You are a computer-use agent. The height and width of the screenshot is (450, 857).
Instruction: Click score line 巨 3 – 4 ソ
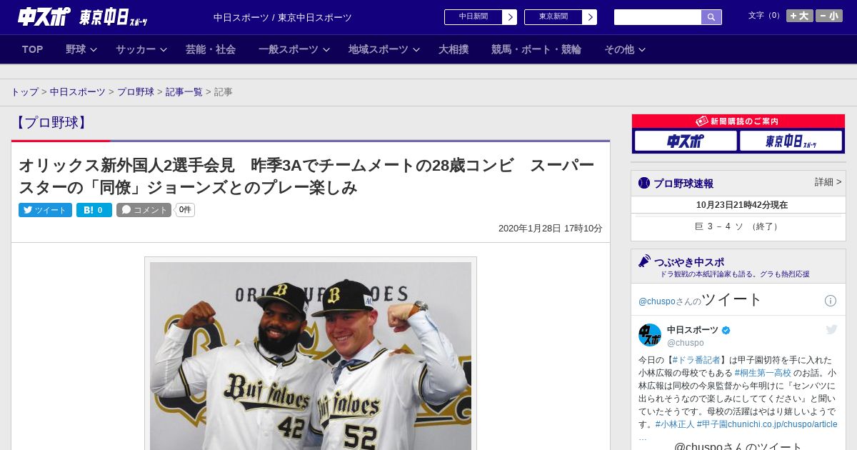(738, 226)
